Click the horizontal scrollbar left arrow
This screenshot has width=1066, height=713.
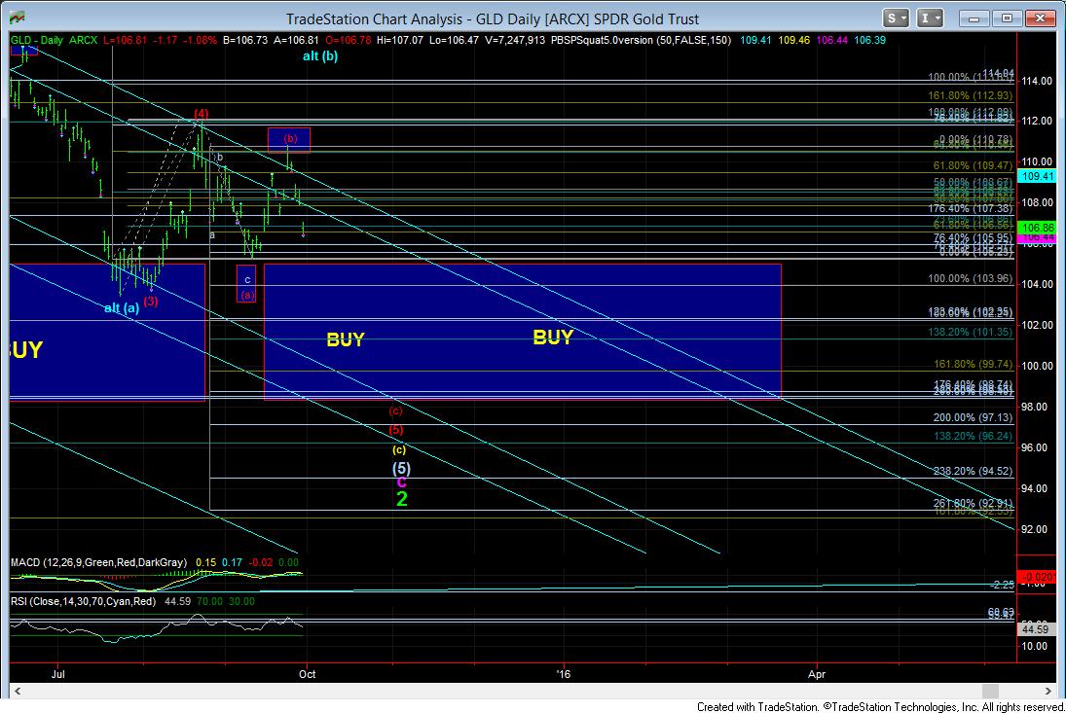click(18, 691)
